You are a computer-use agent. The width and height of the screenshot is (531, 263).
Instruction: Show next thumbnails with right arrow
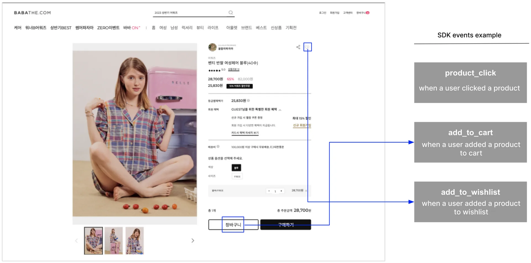[x=193, y=241]
